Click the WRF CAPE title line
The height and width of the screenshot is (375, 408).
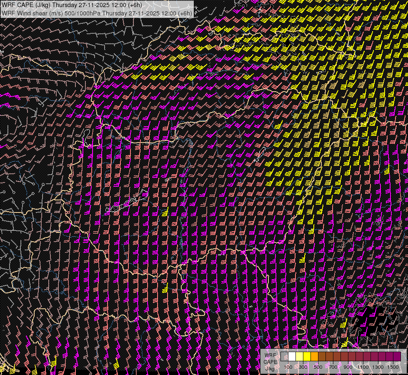[x=72, y=5]
